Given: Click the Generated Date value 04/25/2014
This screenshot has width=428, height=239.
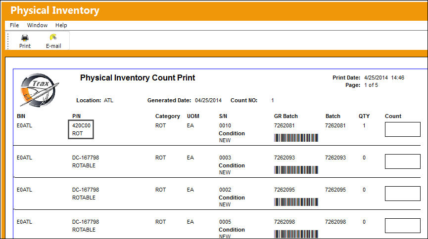Looking at the screenshot, I should tap(208, 100).
